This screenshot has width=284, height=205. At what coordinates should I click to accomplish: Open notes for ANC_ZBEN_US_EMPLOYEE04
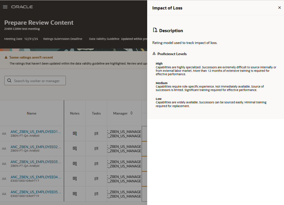pyautogui.click(x=75, y=179)
